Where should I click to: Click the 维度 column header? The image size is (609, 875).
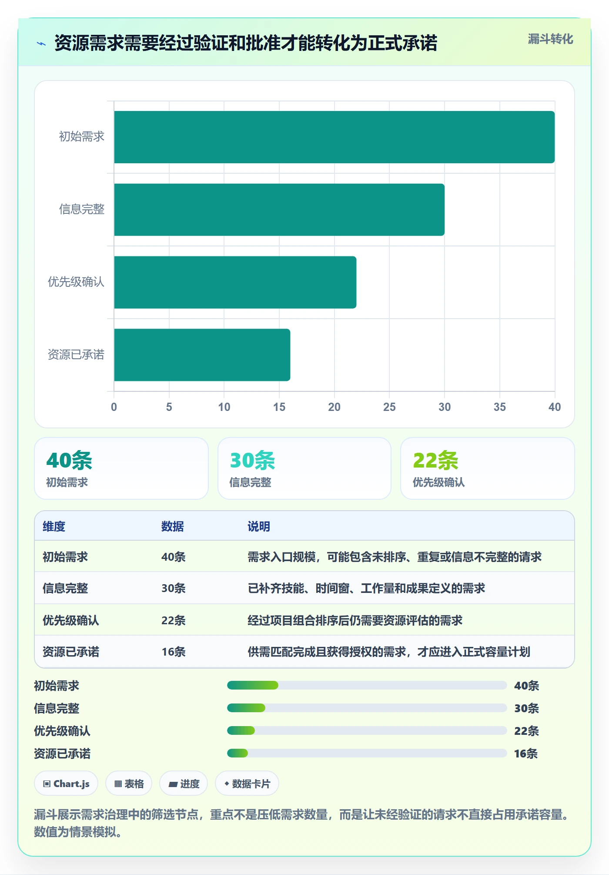click(54, 526)
